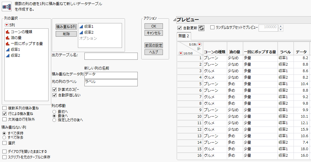
Task: Uncheck 自動更新 checkbox
Action: pos(179,28)
